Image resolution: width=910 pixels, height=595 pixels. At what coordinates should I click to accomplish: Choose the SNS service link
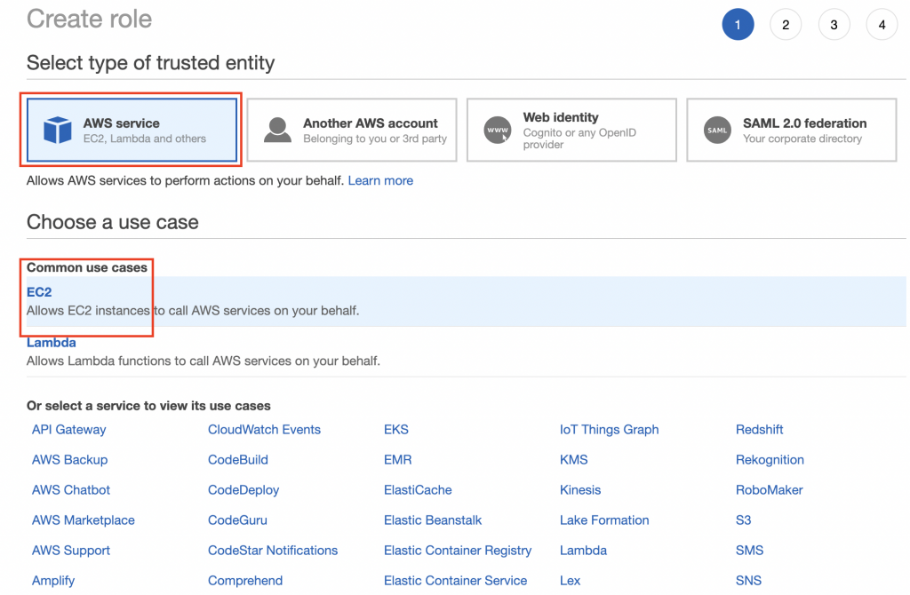tap(748, 581)
